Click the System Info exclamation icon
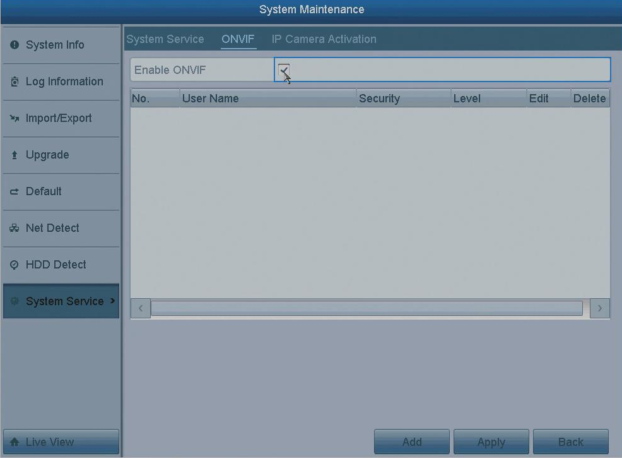Image resolution: width=622 pixels, height=458 pixels. pyautogui.click(x=15, y=45)
